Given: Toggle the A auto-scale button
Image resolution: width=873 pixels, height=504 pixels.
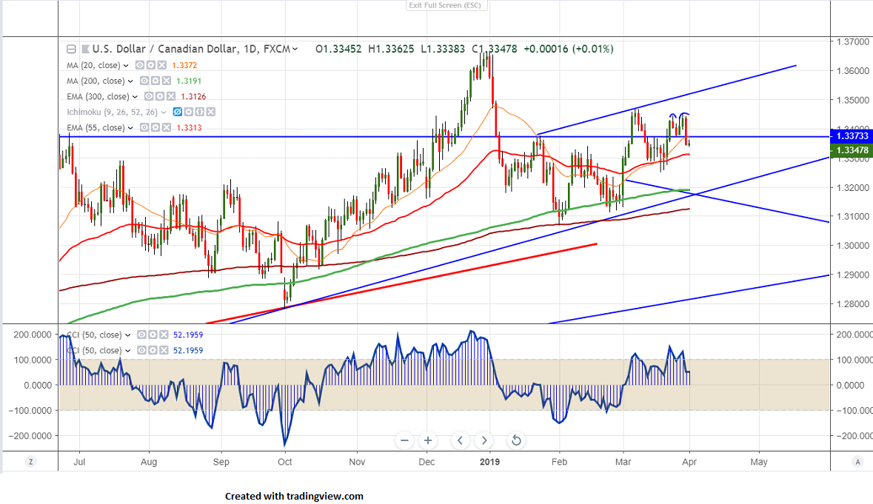Looking at the screenshot, I should (858, 462).
